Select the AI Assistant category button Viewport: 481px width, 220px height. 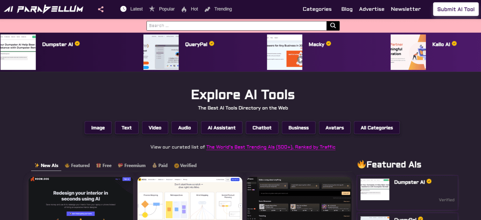221,128
